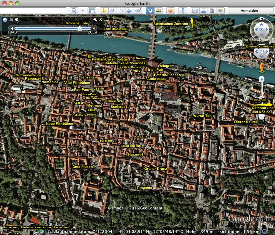Click the streaming status ring icon
The image size is (275, 235).
[x=264, y=231]
